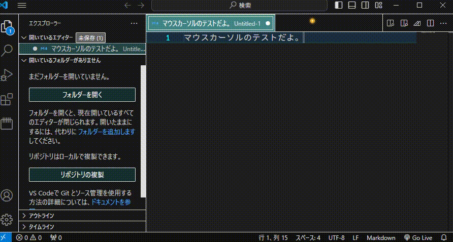The width and height of the screenshot is (453, 242).
Task: Expand the タイムライン section
Action: pyautogui.click(x=82, y=227)
